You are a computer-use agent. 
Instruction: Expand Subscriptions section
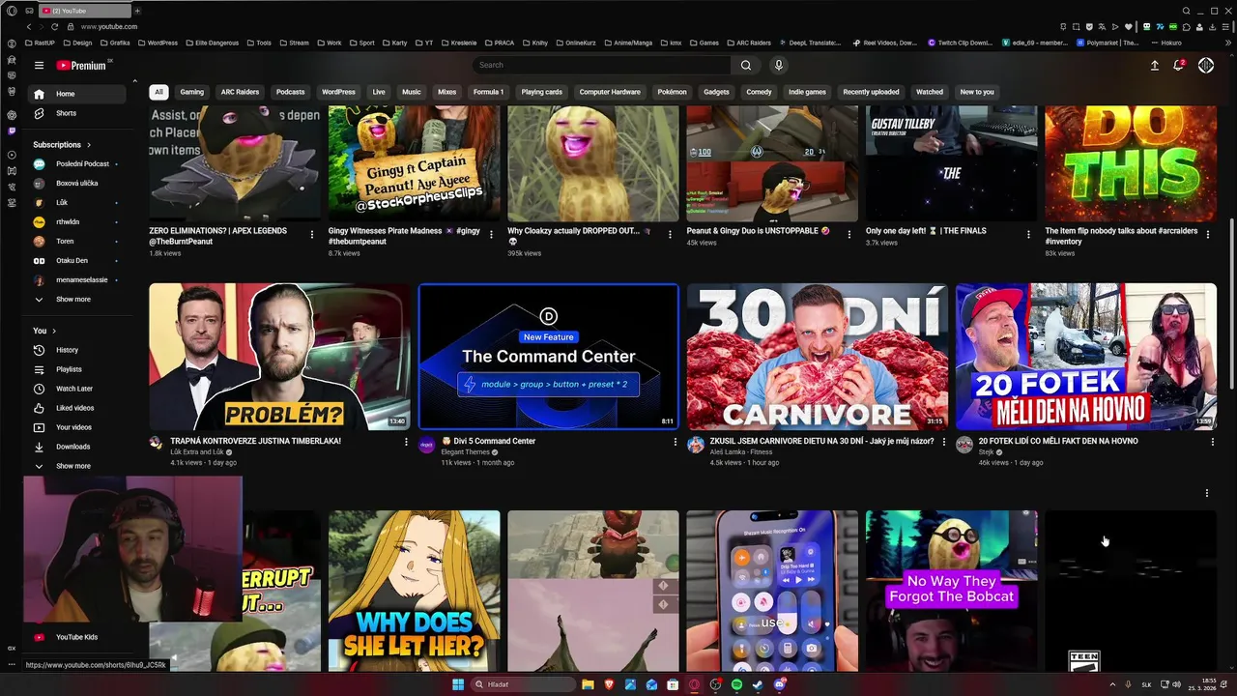point(62,145)
